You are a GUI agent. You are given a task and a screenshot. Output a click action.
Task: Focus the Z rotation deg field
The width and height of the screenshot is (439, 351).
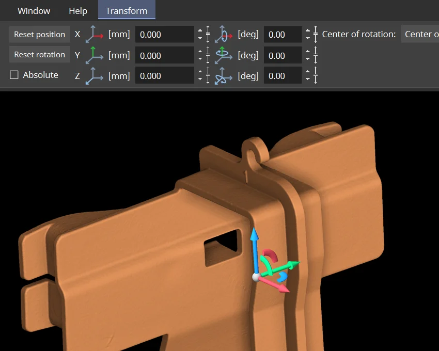click(x=283, y=75)
